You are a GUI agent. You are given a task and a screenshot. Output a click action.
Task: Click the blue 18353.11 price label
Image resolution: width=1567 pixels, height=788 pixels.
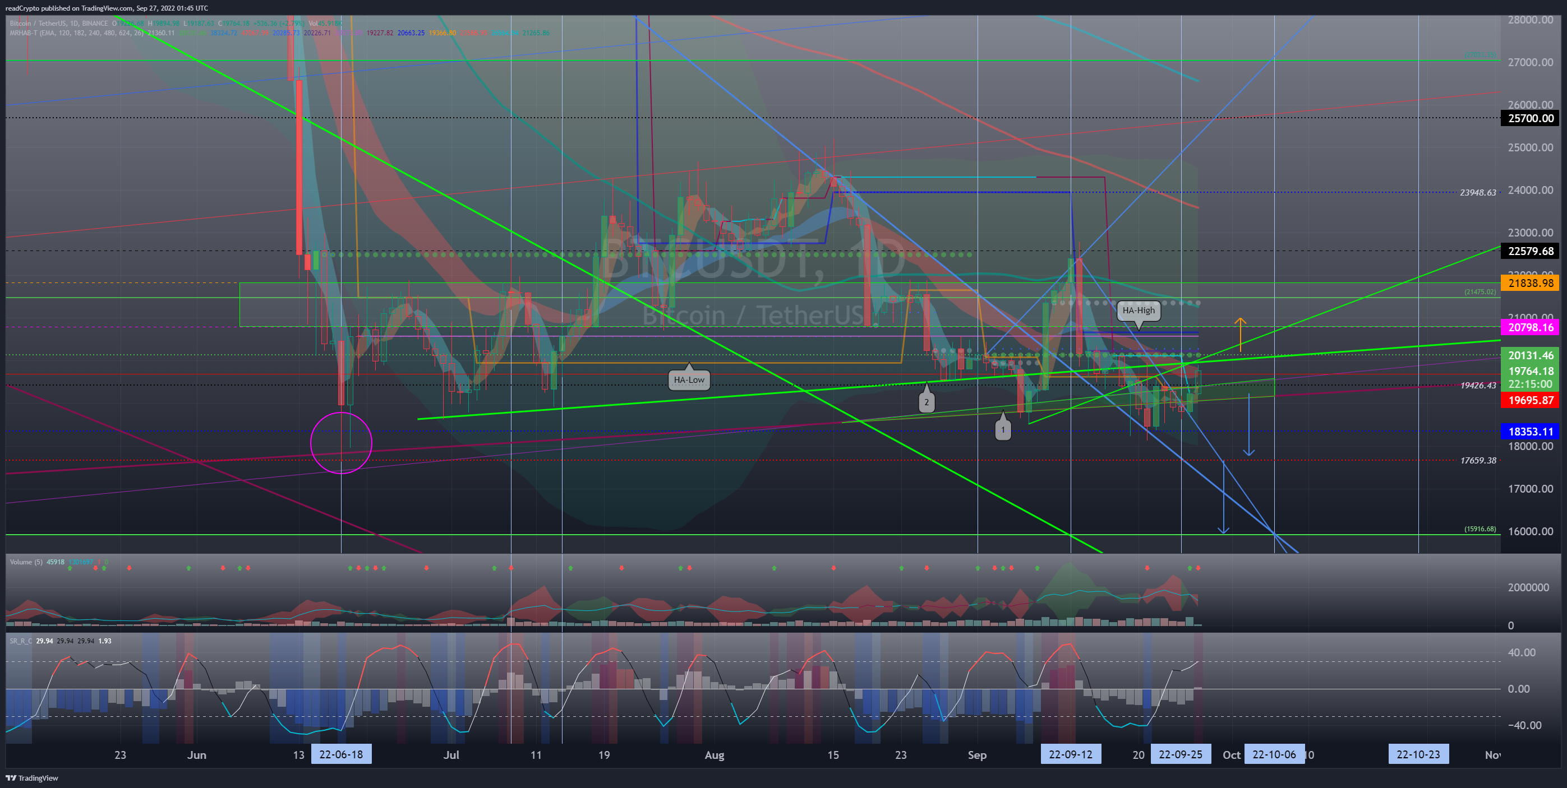1531,432
